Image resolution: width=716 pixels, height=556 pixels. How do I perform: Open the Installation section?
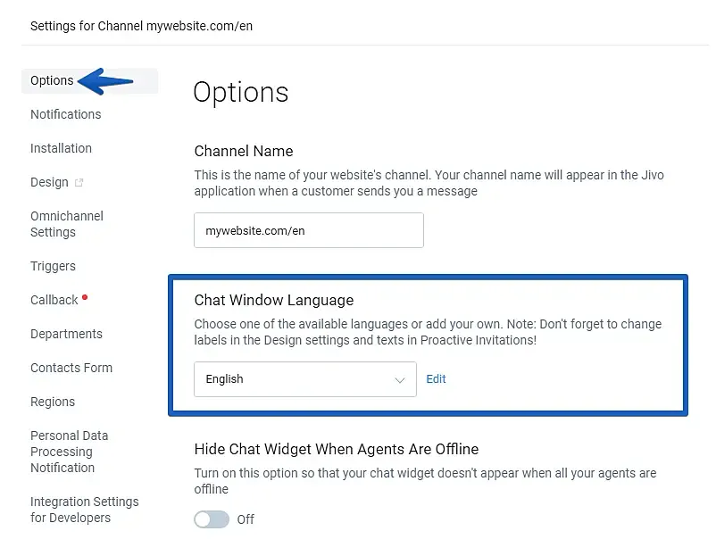point(62,148)
